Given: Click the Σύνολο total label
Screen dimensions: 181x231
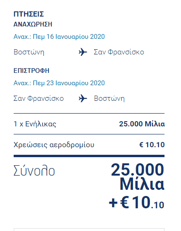Looking at the screenshot, I should pyautogui.click(x=34, y=170).
